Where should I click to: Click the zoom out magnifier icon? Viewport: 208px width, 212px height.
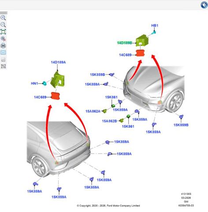3,25
